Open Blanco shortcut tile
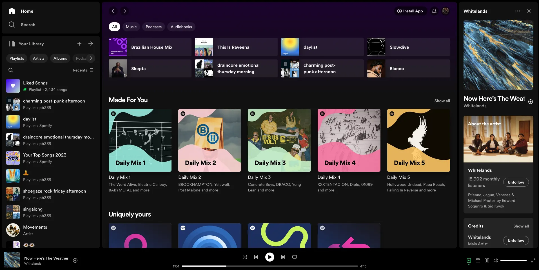The height and width of the screenshot is (270, 539). (x=409, y=68)
